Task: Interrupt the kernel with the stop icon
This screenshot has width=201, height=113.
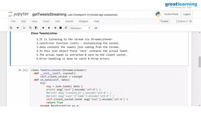Action: 61,28
